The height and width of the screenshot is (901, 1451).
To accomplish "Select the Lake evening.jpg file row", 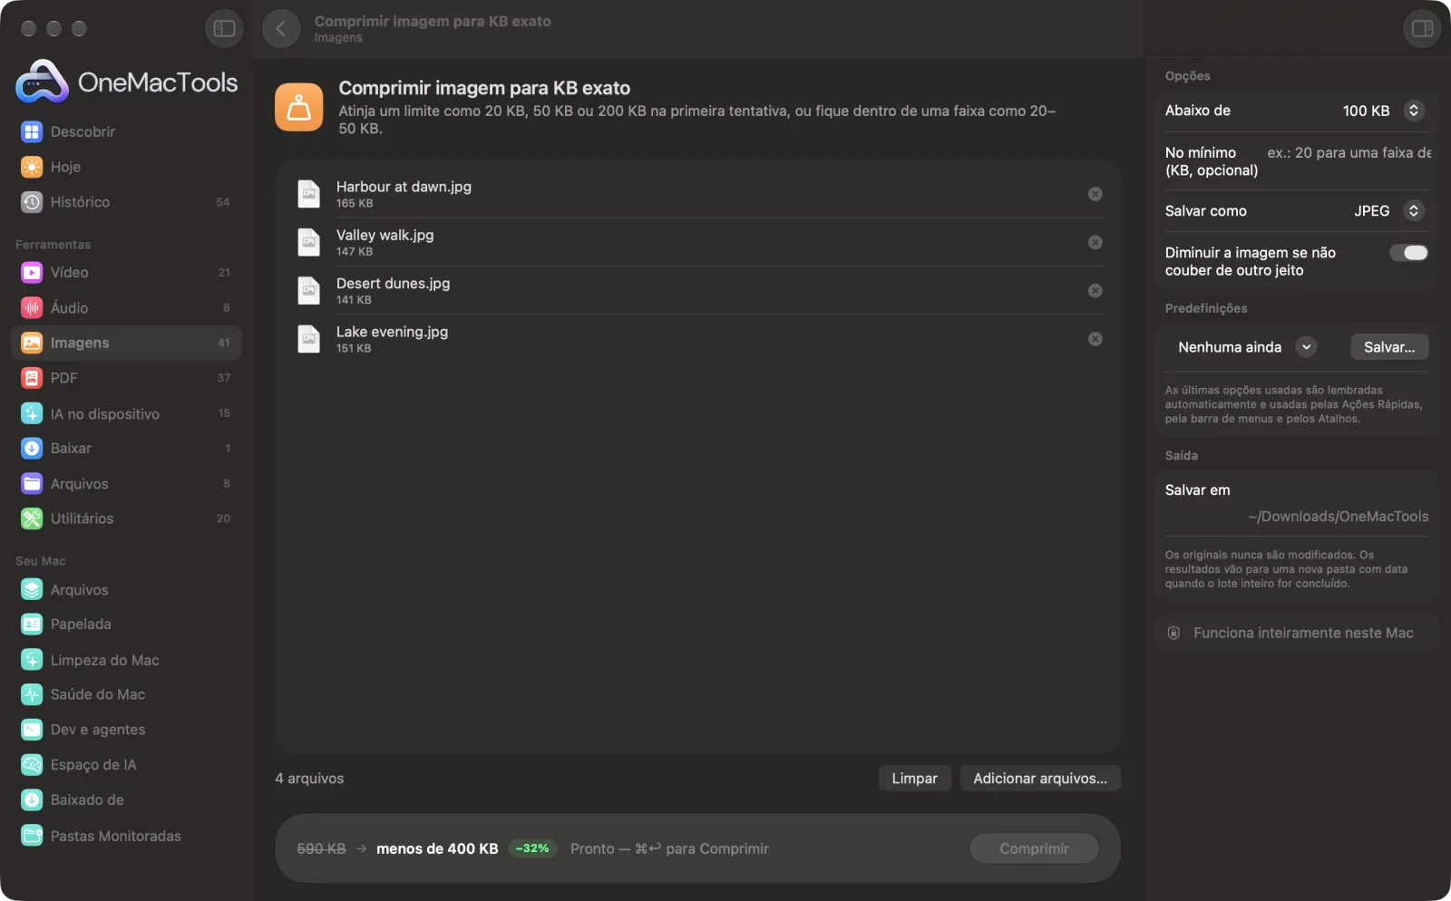I will tap(698, 339).
